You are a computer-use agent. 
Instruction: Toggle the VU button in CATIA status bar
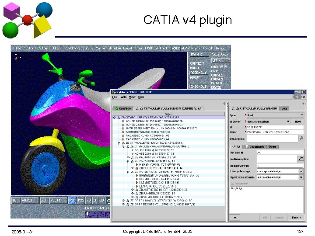(x=88, y=200)
